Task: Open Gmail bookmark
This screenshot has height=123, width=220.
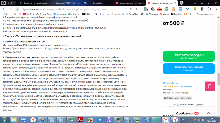Action: 20,14
